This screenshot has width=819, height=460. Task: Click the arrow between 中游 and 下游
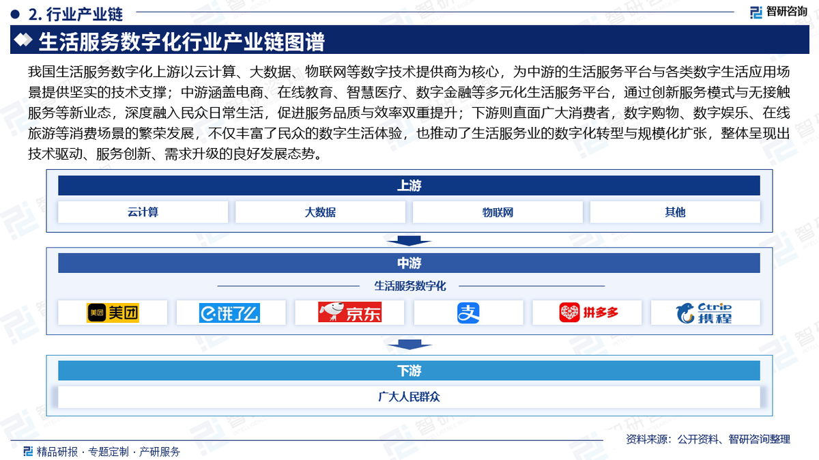tap(409, 344)
